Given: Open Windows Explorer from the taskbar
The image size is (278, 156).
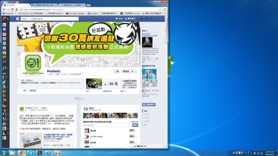Looking at the screenshot, I should 12,153.
